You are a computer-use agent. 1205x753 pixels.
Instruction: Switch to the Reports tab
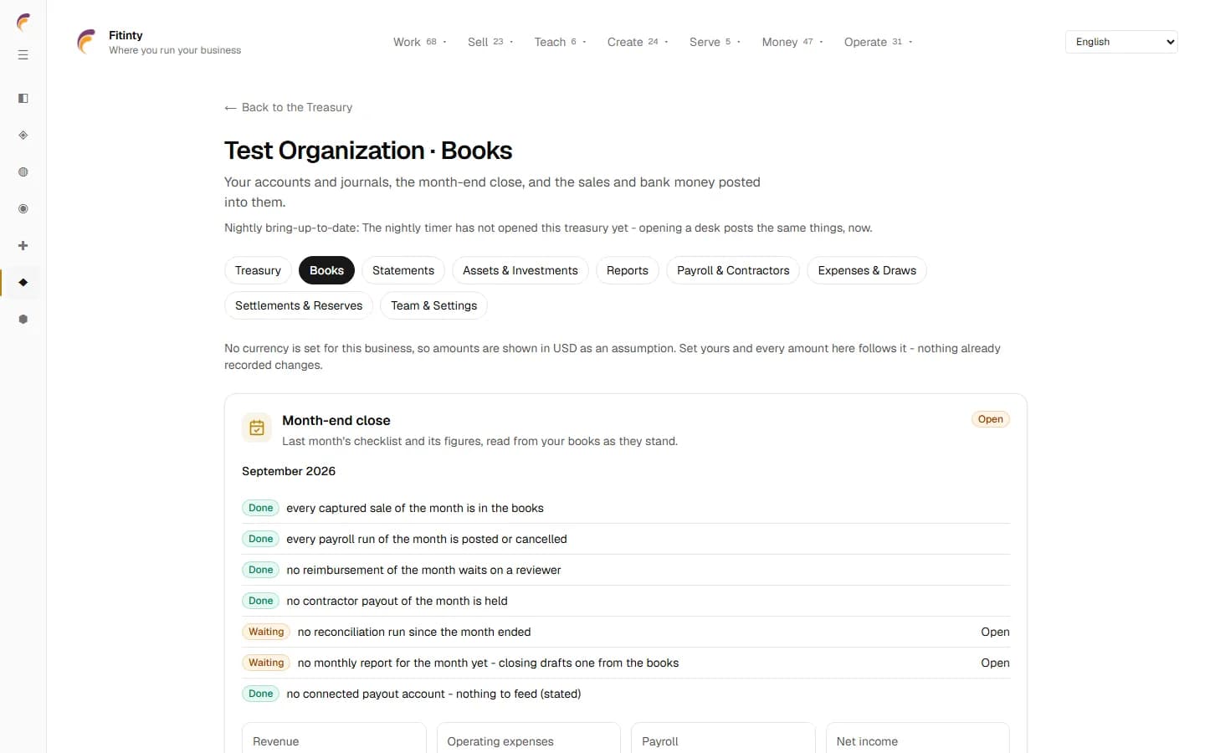628,270
